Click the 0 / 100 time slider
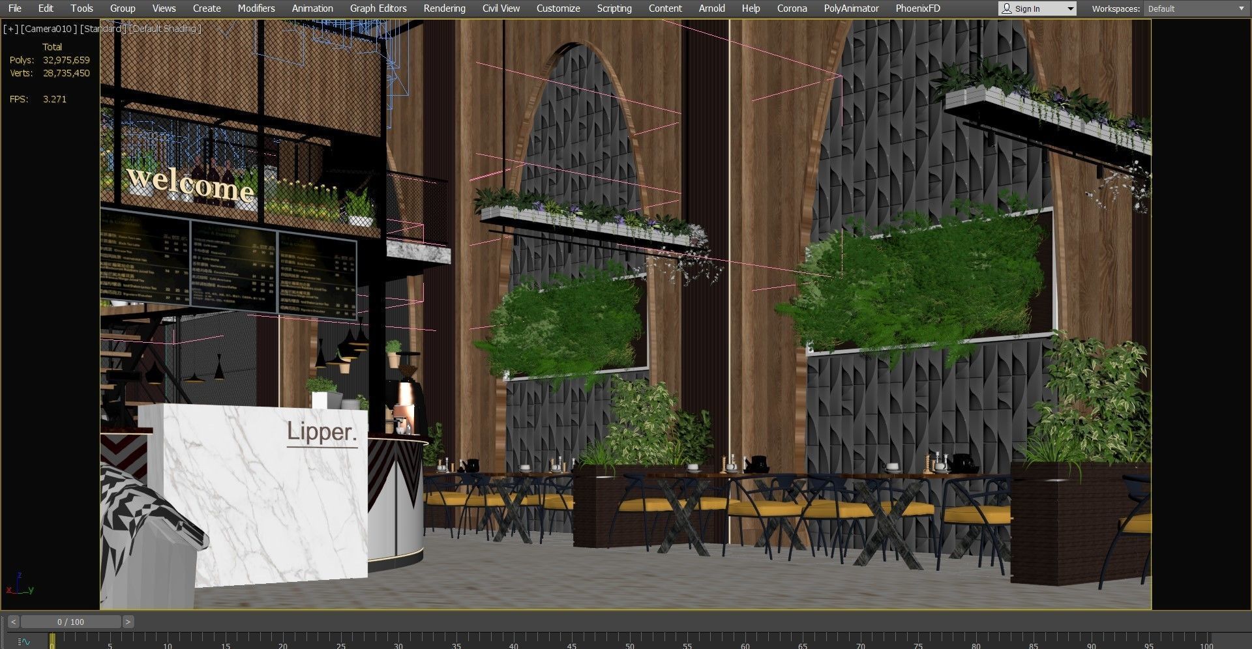Viewport: 1252px width, 649px height. point(70,622)
